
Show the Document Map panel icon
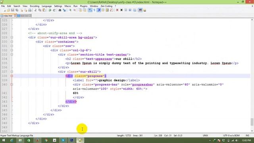coord(107,10)
